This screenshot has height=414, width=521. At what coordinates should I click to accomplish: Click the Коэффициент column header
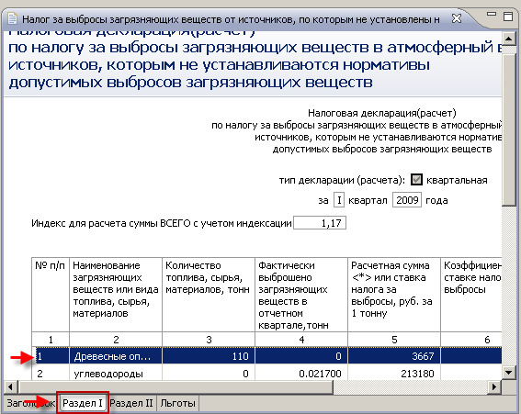(471, 295)
